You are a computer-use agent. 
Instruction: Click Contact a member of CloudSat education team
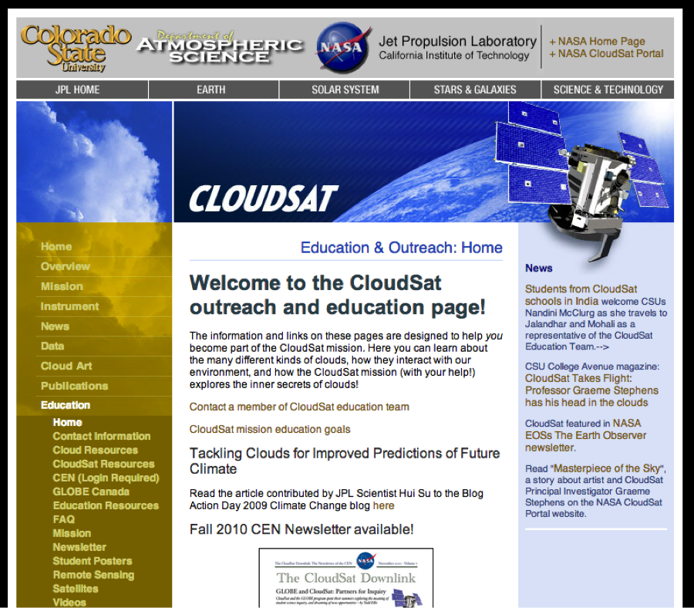[x=299, y=407]
